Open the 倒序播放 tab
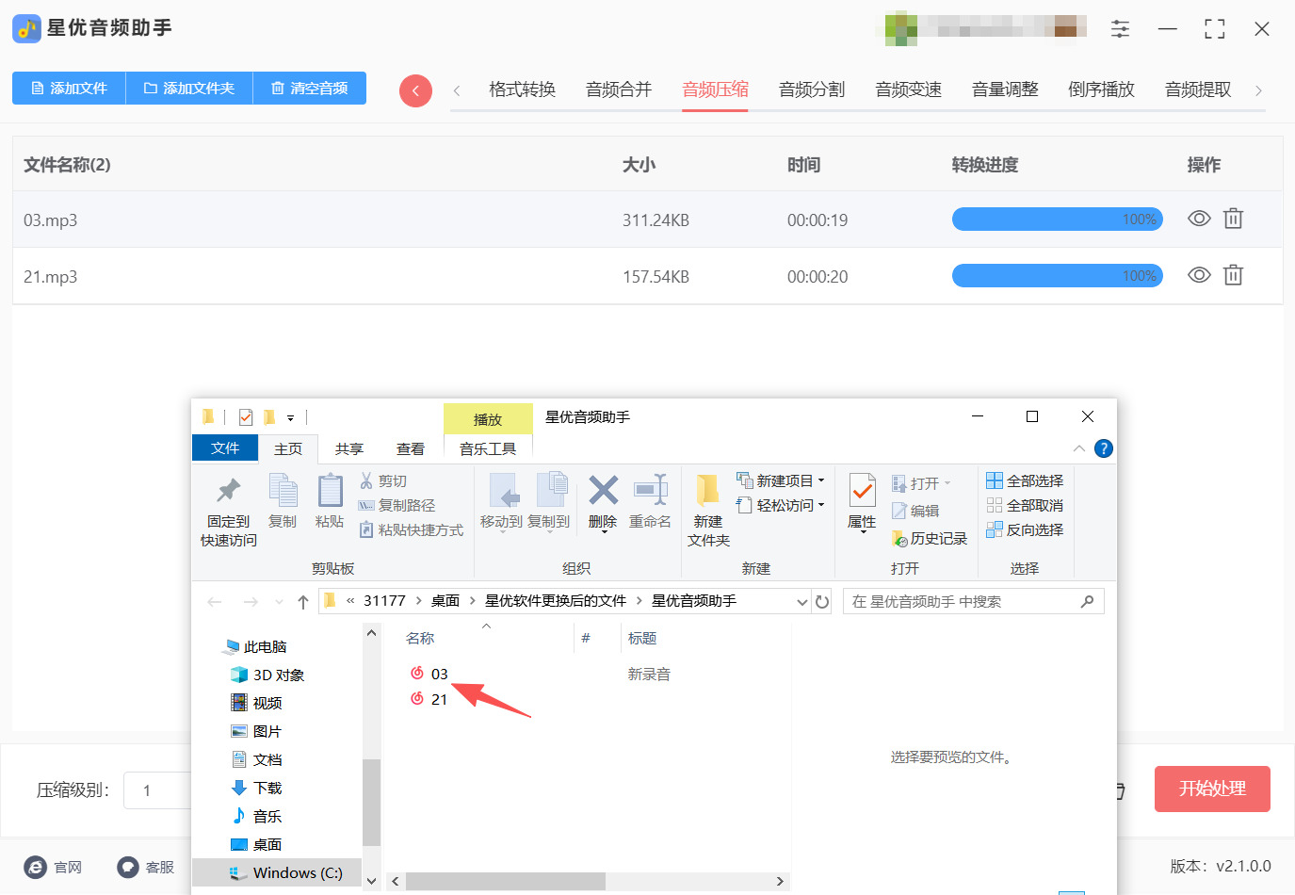This screenshot has height=895, width=1295. point(1101,89)
